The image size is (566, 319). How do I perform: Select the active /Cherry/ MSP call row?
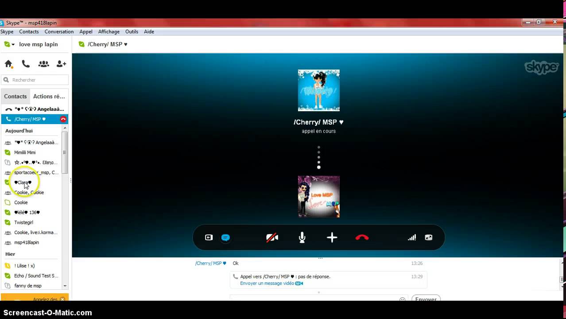pos(35,119)
